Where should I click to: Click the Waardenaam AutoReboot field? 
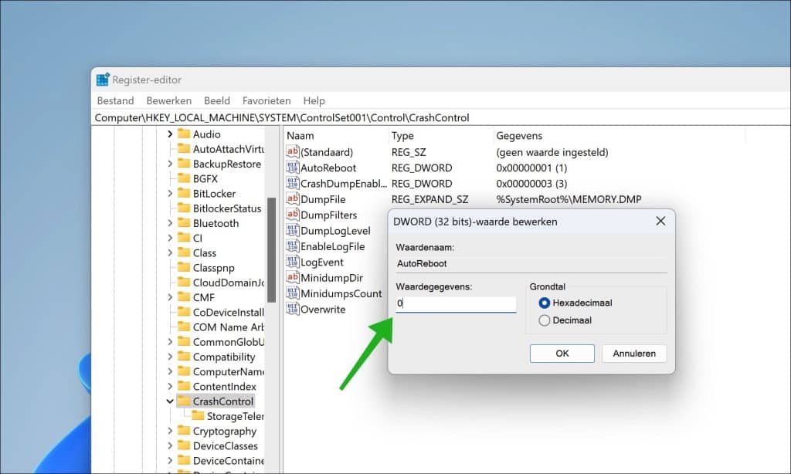(531, 264)
